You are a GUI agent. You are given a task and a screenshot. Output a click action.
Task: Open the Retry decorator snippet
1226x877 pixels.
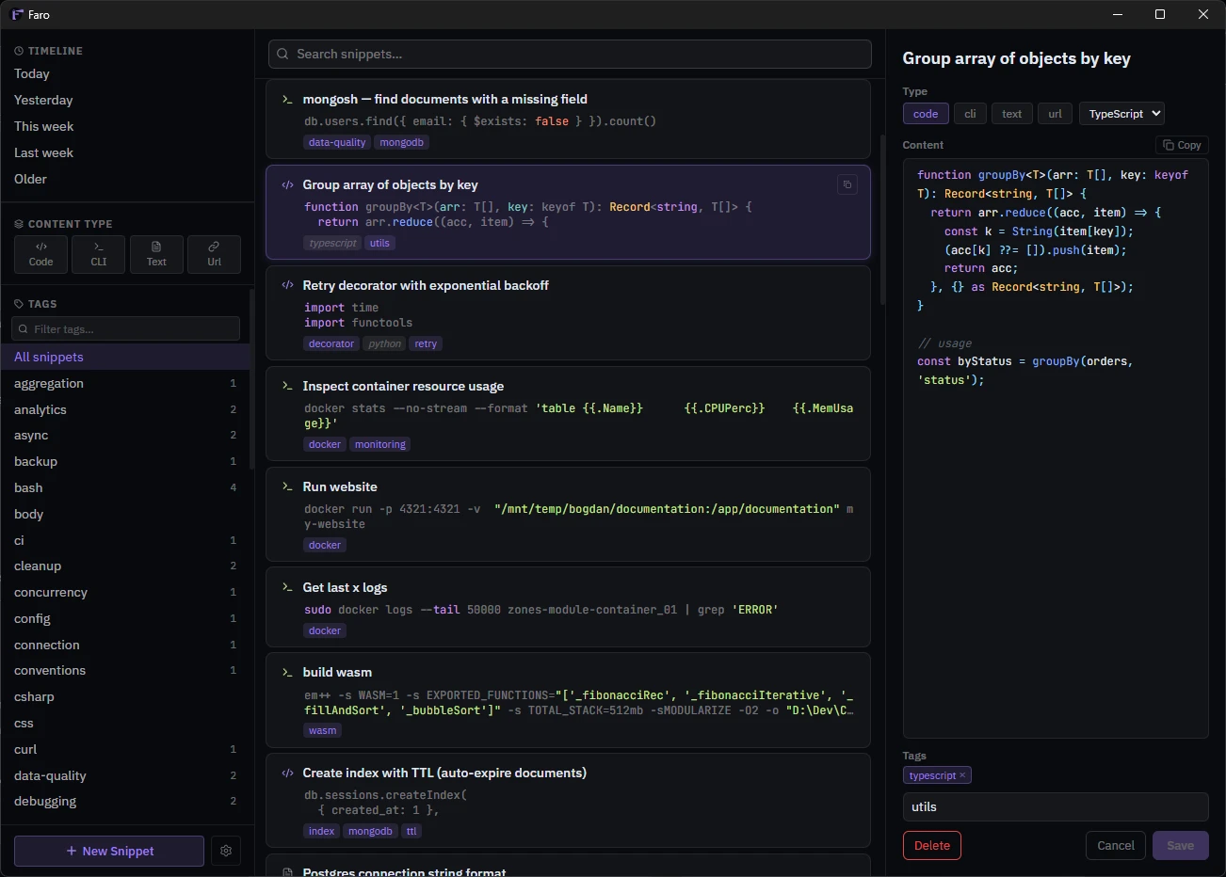pos(568,312)
